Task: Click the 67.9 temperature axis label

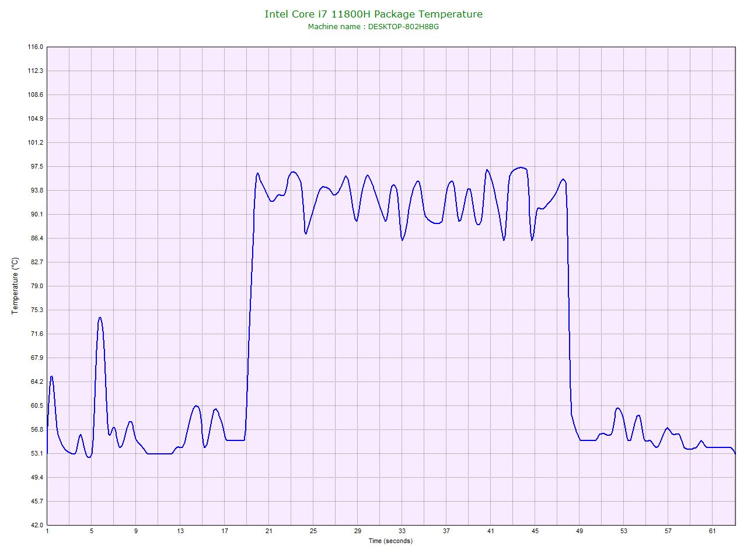Action: pyautogui.click(x=37, y=358)
